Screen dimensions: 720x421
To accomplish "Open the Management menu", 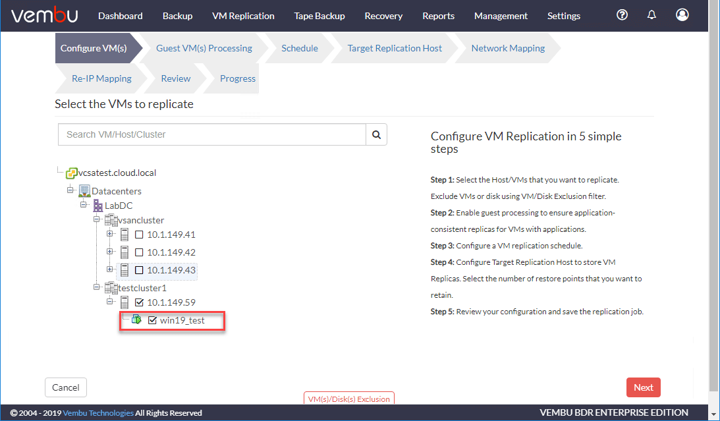I will [501, 16].
